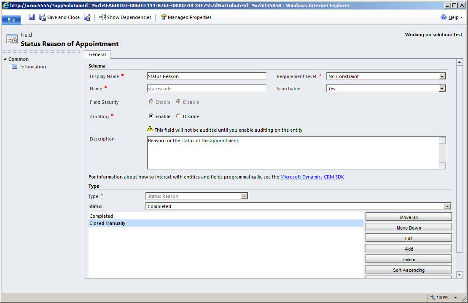
Task: Open the Microsoft Dynamics CRM SDK link
Action: [312, 176]
